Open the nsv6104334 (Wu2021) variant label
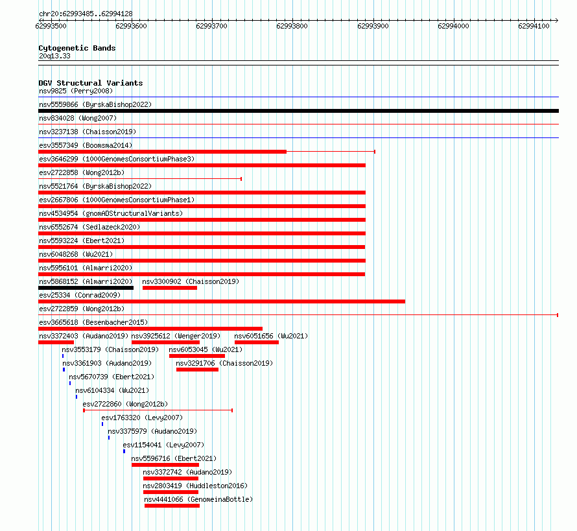The height and width of the screenshot is (531, 577). coord(112,390)
